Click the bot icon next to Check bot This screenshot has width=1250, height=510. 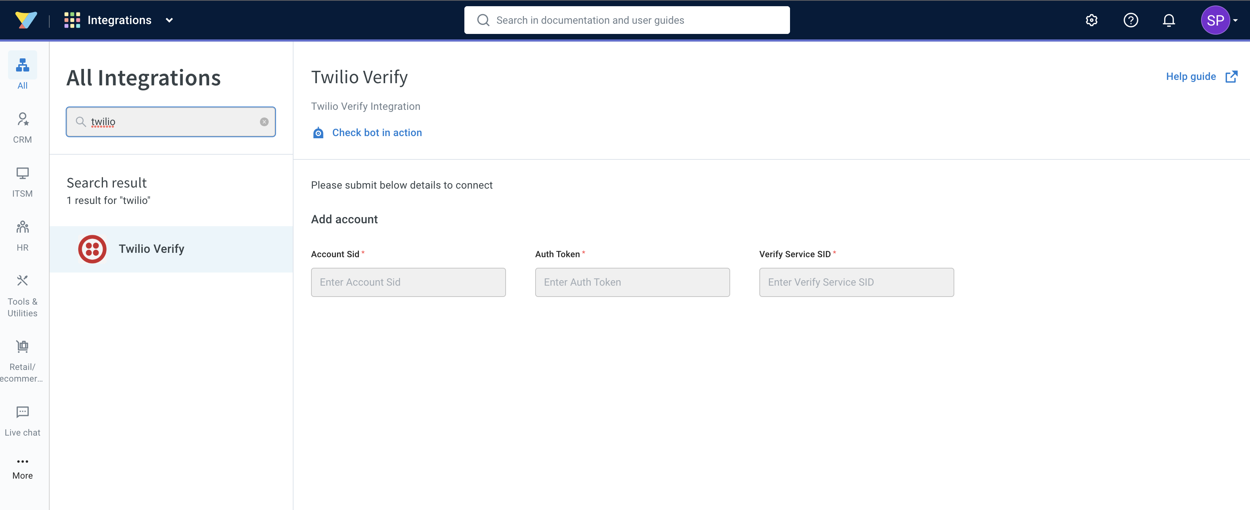coord(318,133)
